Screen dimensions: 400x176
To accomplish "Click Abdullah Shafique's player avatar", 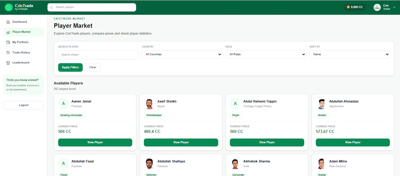I will point(149,164).
